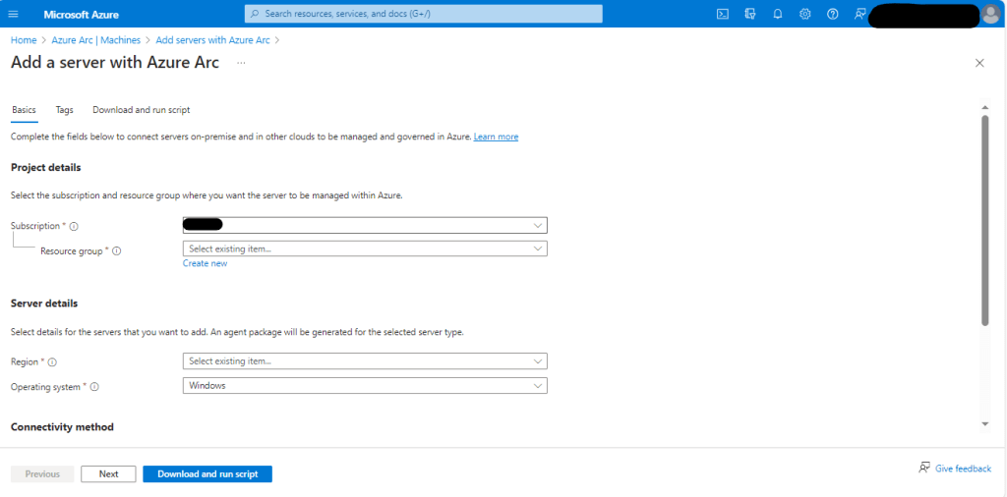Open the Azure portal hamburger menu
Viewport: 1007px width, 497px height.
tap(14, 14)
